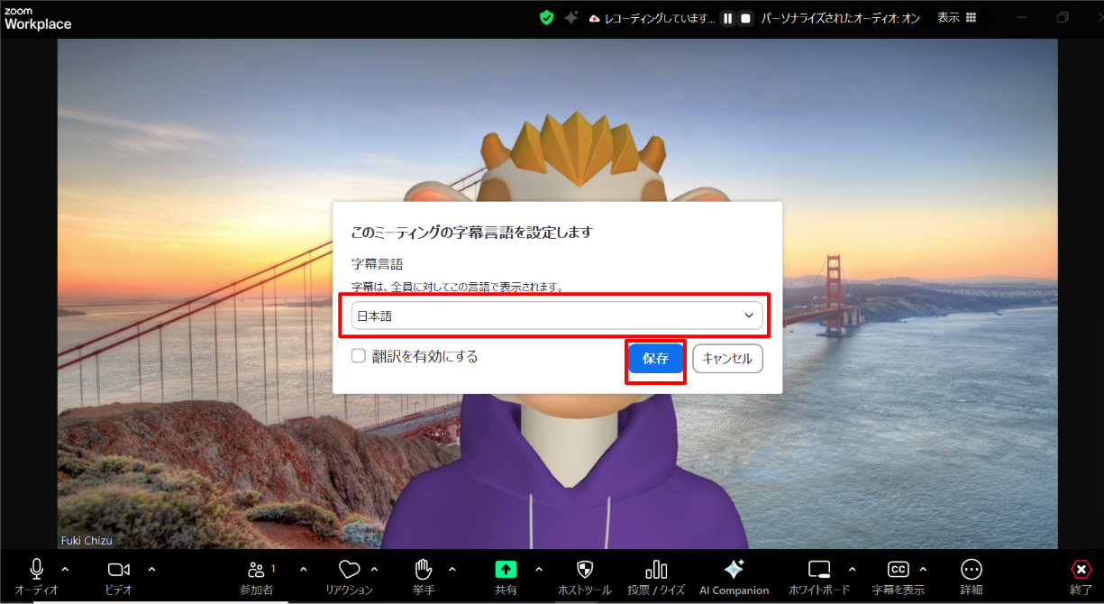This screenshot has height=604, width=1104.
Task: Expand the caret beside 参加者
Action: coord(303,569)
